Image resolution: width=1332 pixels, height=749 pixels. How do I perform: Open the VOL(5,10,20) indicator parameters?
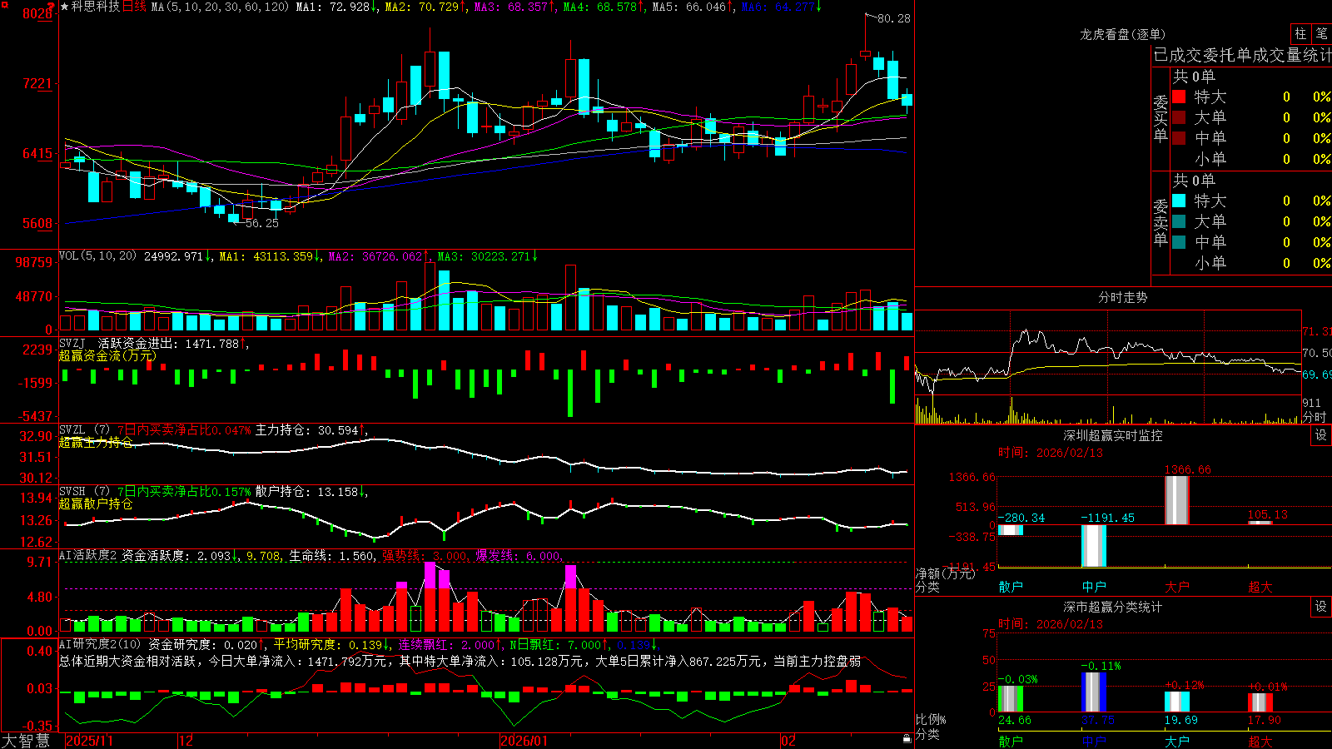click(x=97, y=255)
